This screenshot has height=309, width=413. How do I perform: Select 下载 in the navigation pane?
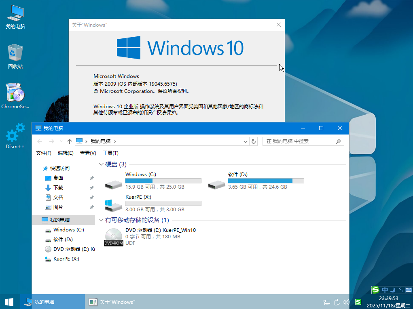pyautogui.click(x=58, y=188)
